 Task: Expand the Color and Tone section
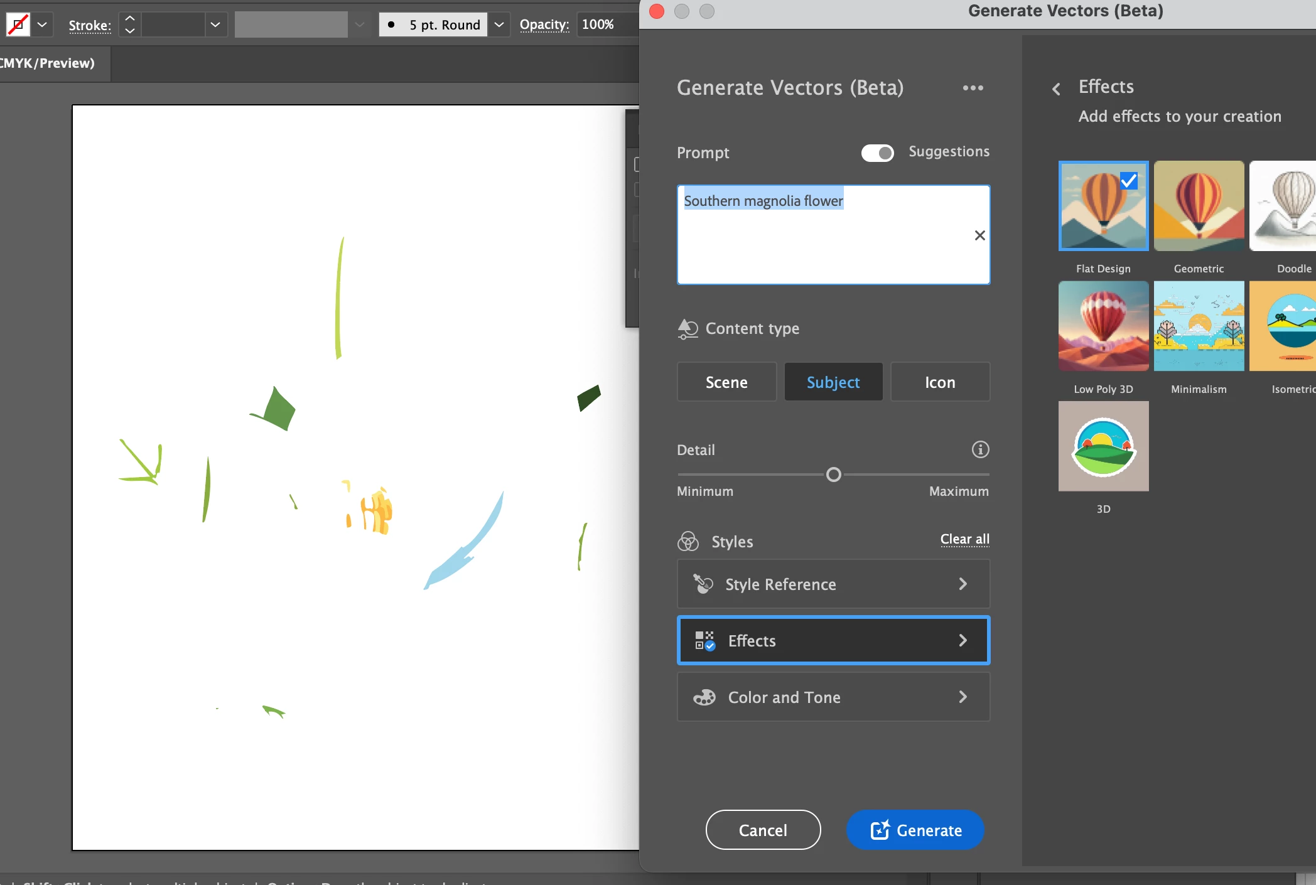(x=833, y=697)
